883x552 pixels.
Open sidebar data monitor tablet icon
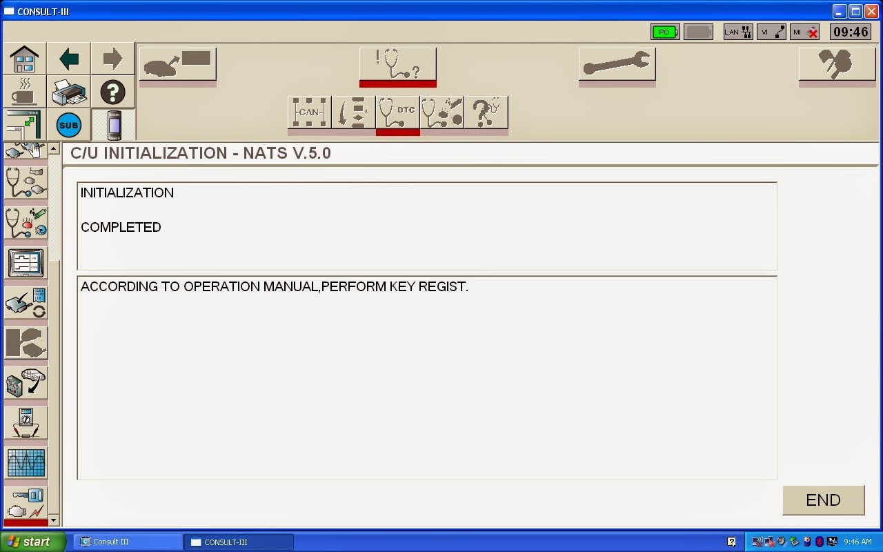(26, 263)
